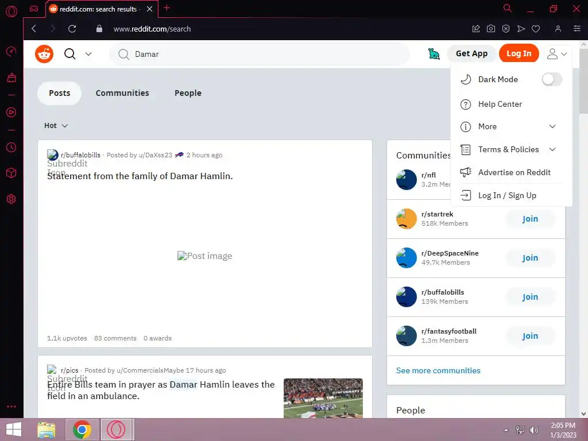This screenshot has height=441, width=588.
Task: Join the r/startrek community
Action: click(530, 219)
